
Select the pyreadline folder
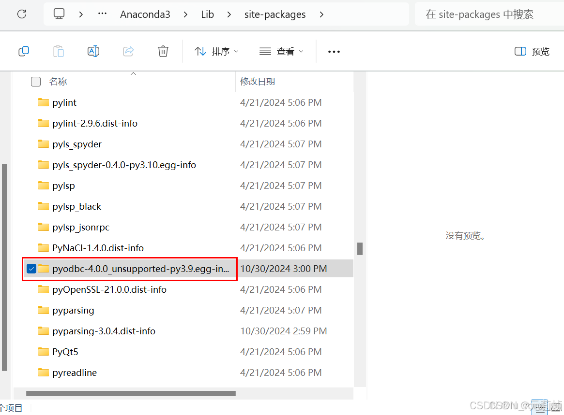tap(75, 373)
